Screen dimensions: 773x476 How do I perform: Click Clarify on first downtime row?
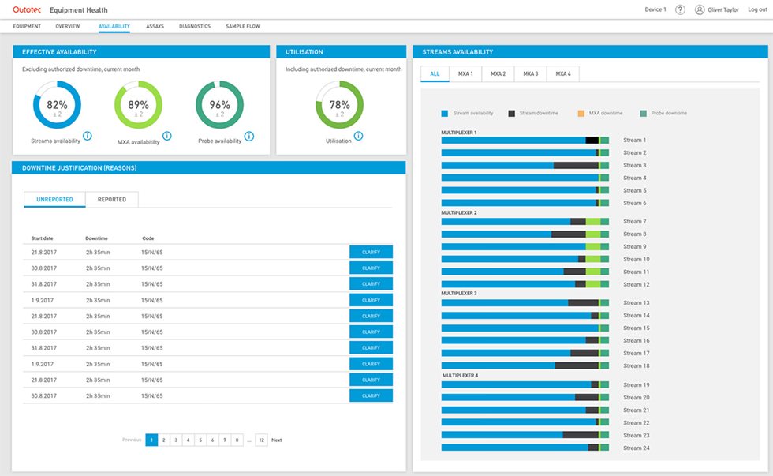tap(371, 252)
